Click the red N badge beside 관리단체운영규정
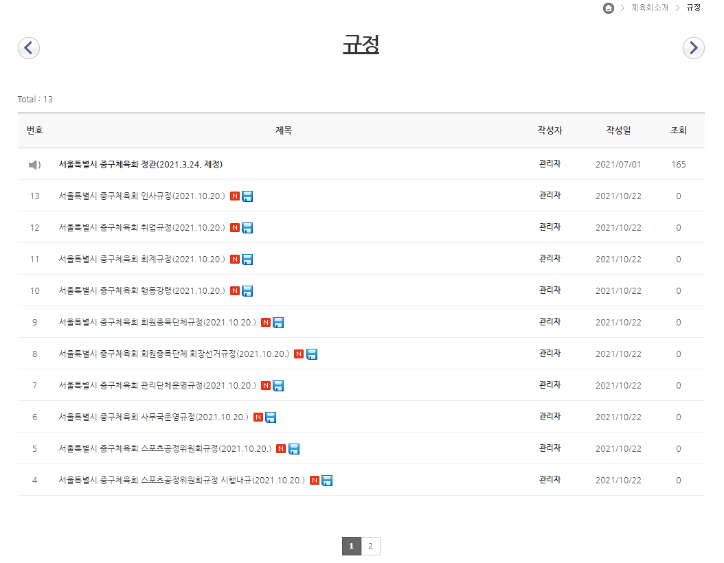 pyautogui.click(x=266, y=386)
